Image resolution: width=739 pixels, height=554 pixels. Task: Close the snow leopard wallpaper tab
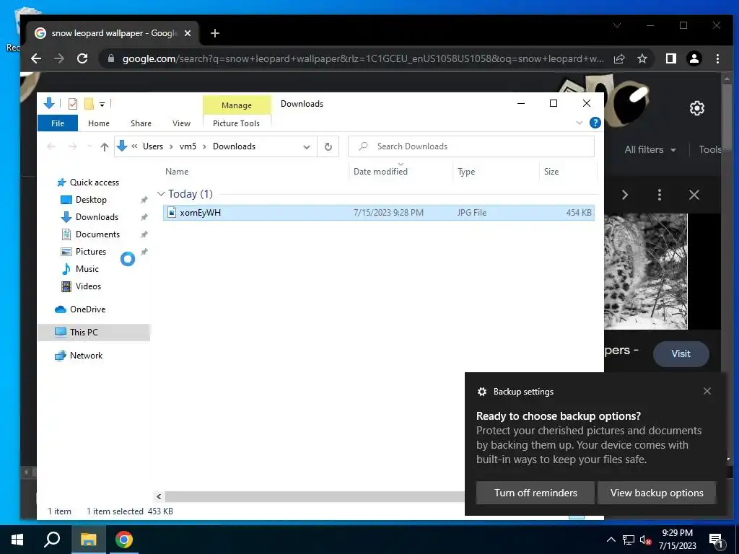pyautogui.click(x=188, y=33)
